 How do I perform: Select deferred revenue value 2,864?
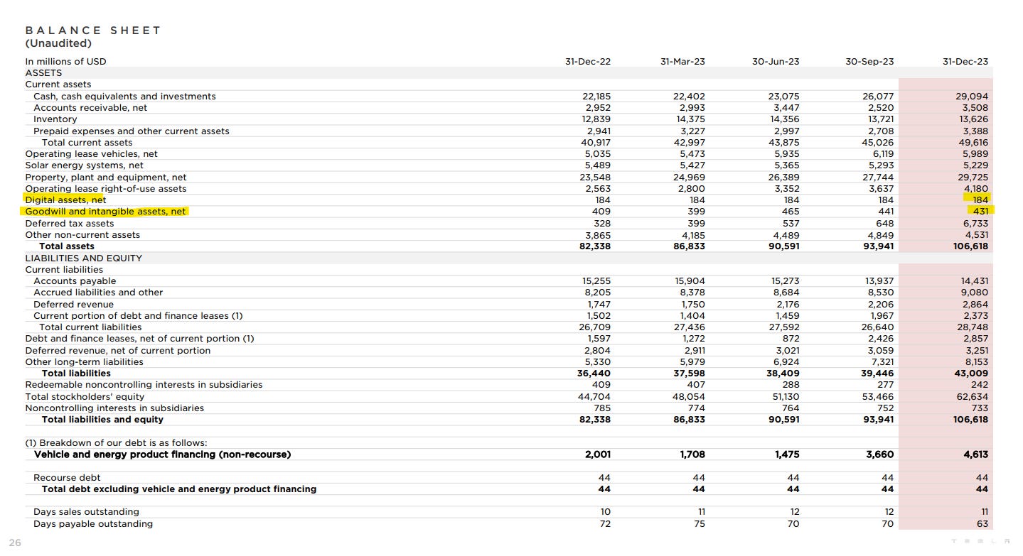point(975,305)
